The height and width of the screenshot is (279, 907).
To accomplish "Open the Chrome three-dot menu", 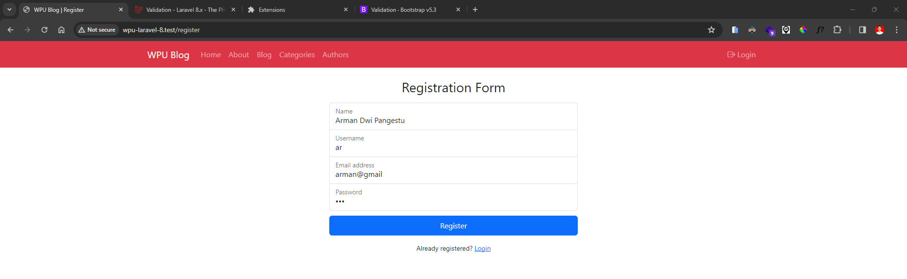I will (x=896, y=30).
